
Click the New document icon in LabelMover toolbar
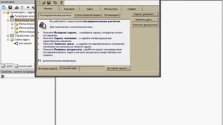tap(39, 3)
